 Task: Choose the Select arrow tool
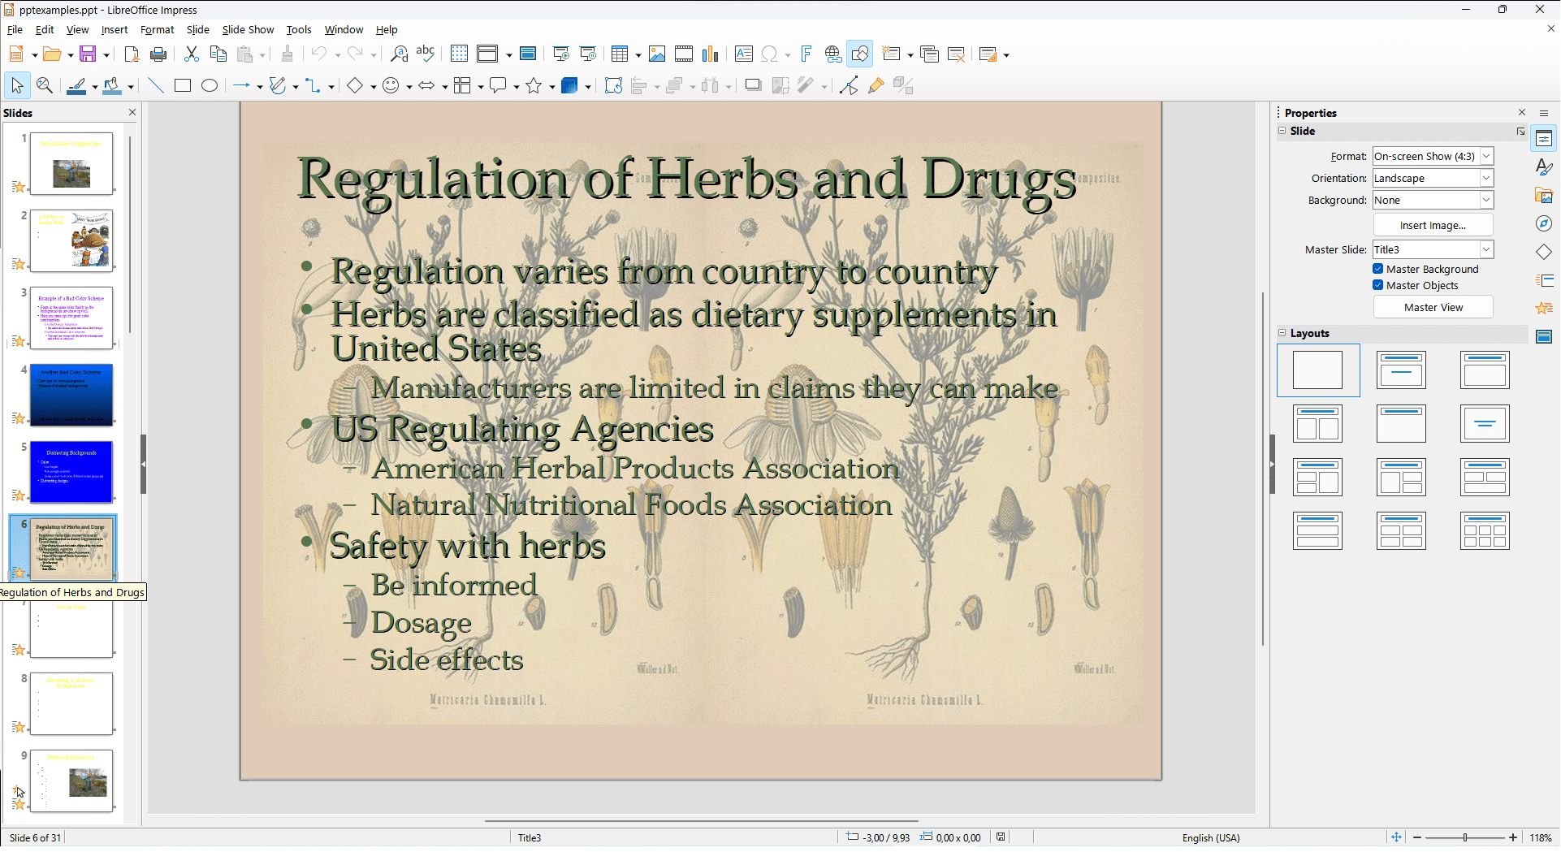coord(17,85)
